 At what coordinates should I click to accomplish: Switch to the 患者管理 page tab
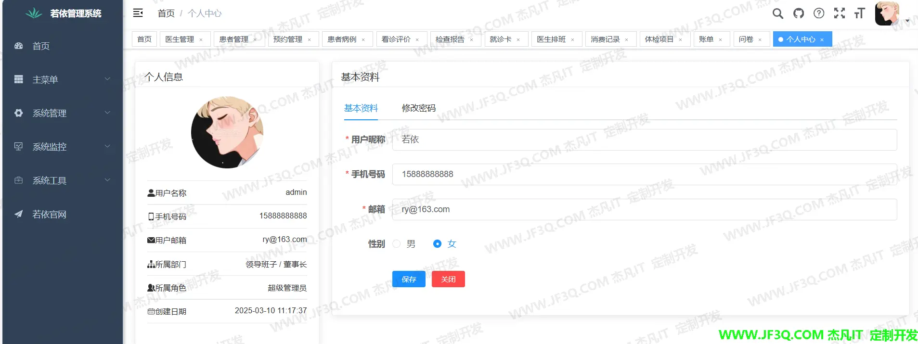234,39
